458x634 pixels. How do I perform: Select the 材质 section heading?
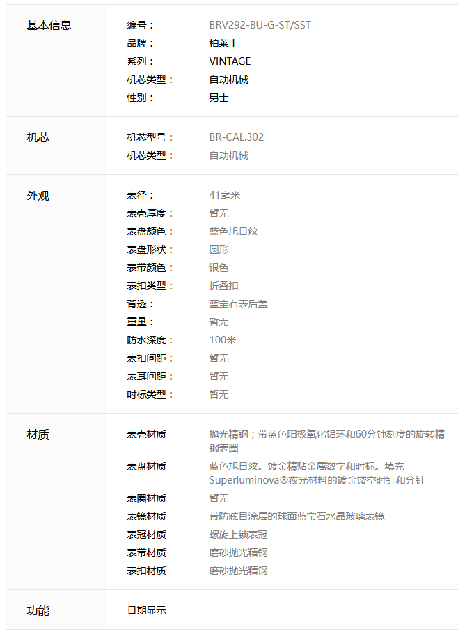click(x=38, y=435)
